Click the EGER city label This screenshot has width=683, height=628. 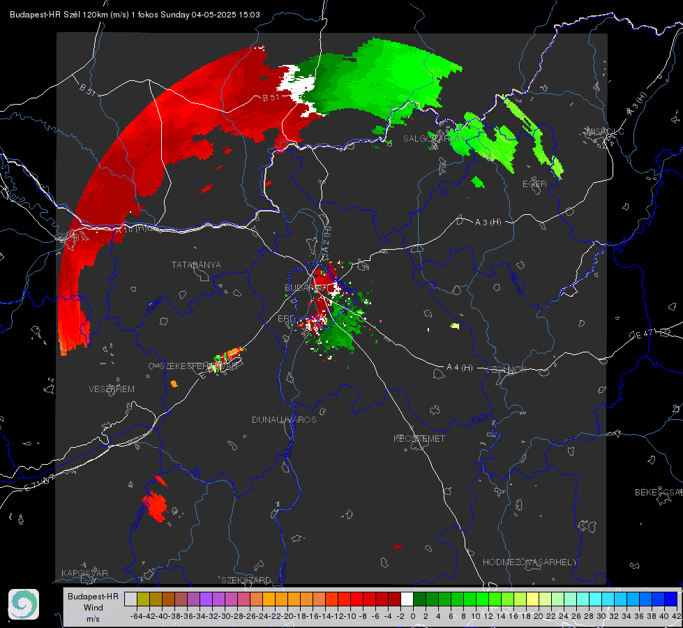(x=534, y=184)
